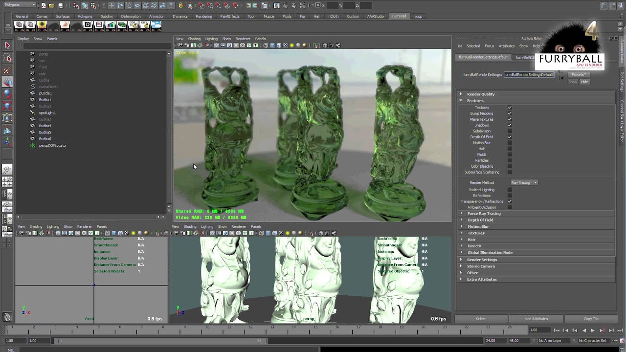The height and width of the screenshot is (352, 626).
Task: Open scene with folder icon
Action: click(51, 5)
